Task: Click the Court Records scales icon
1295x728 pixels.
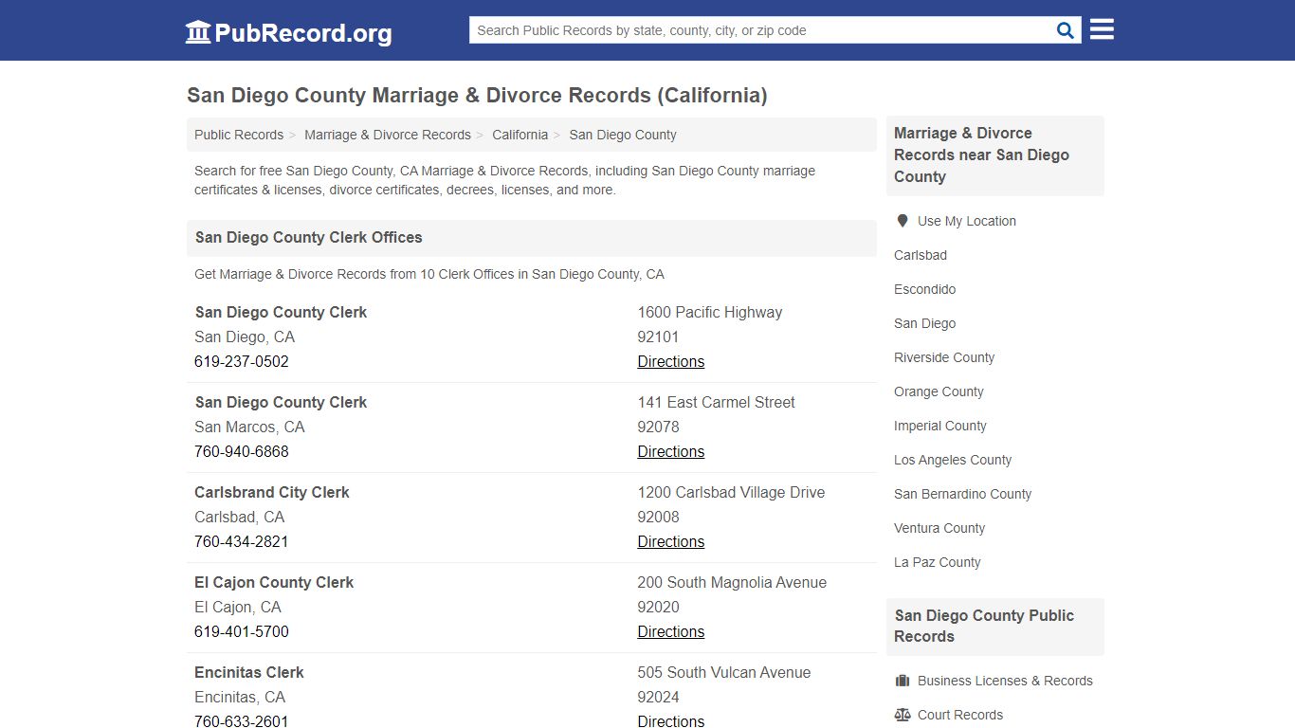Action: (x=903, y=715)
